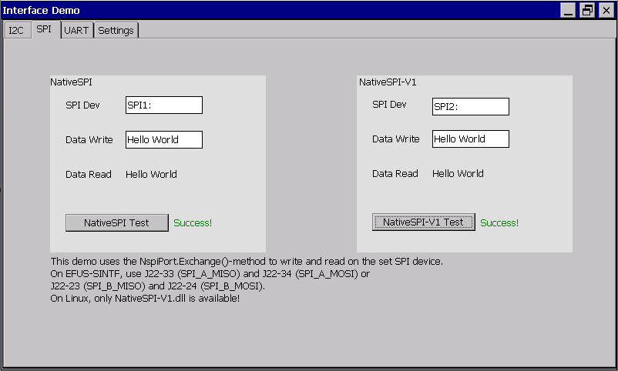618x371 pixels.
Task: Click the 'On Linux, only NativeSPI-V1.dll' note
Action: click(145, 299)
